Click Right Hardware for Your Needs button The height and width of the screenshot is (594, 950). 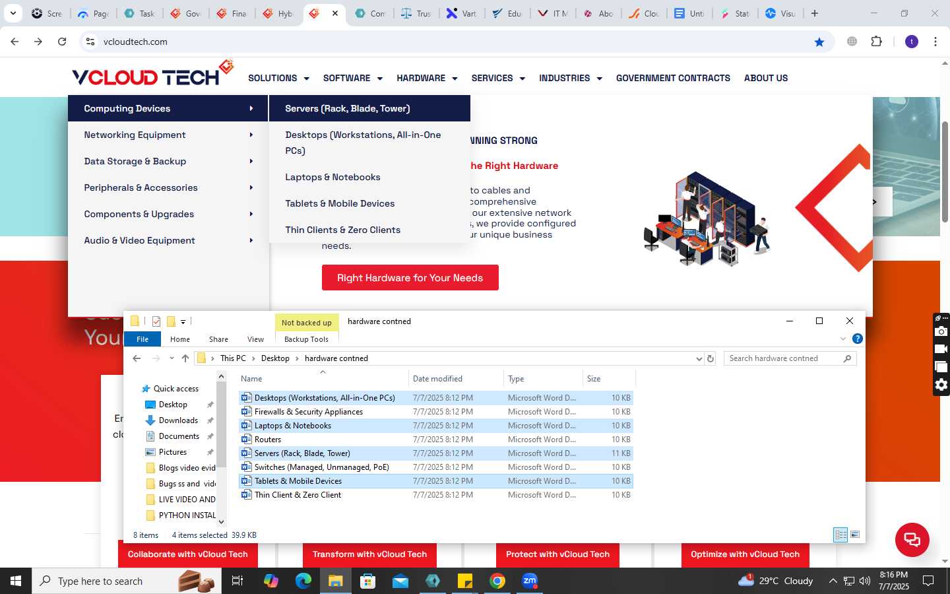tap(410, 278)
